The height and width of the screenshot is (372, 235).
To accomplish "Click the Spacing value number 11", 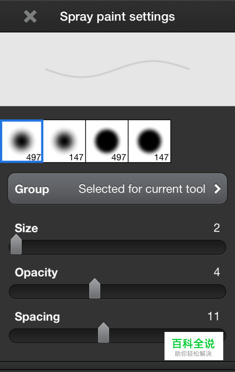I will tap(213, 316).
